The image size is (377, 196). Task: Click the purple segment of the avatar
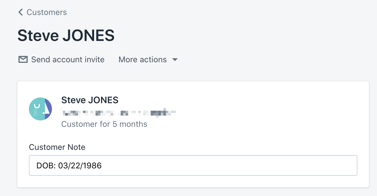(48, 109)
